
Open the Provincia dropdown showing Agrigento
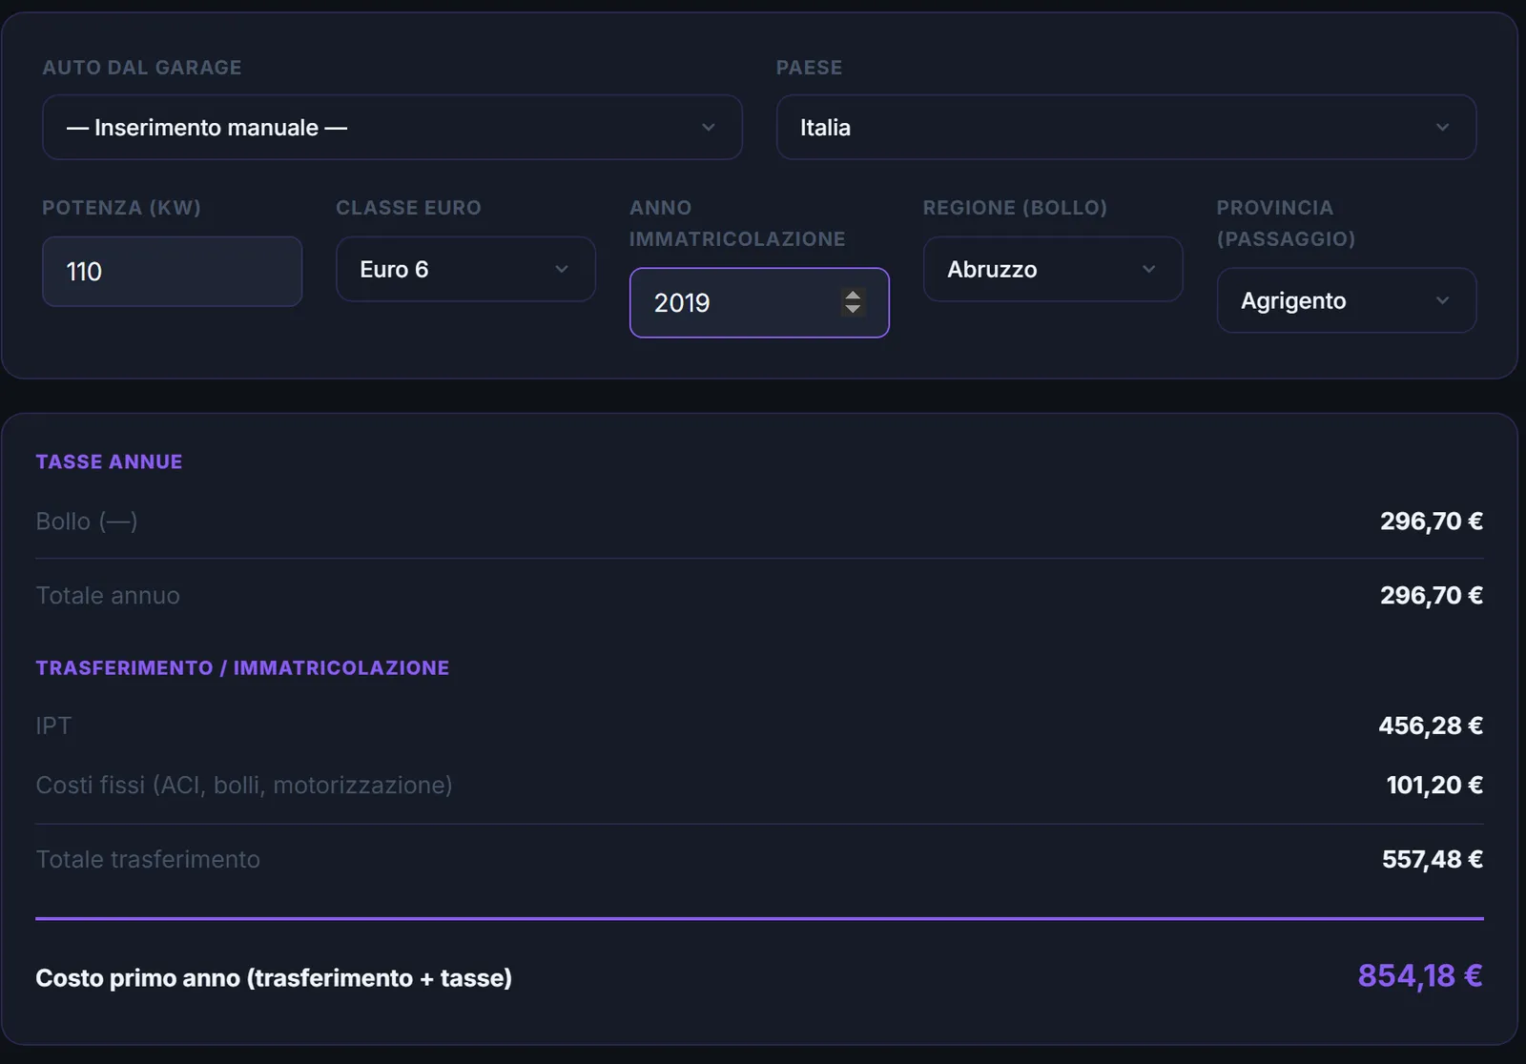tap(1347, 300)
